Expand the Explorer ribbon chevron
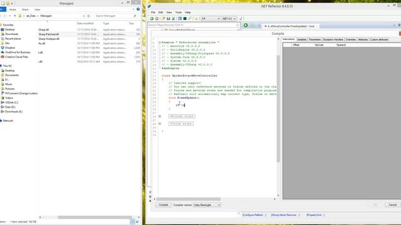Viewport: 401px width, 225px height. click(133, 9)
